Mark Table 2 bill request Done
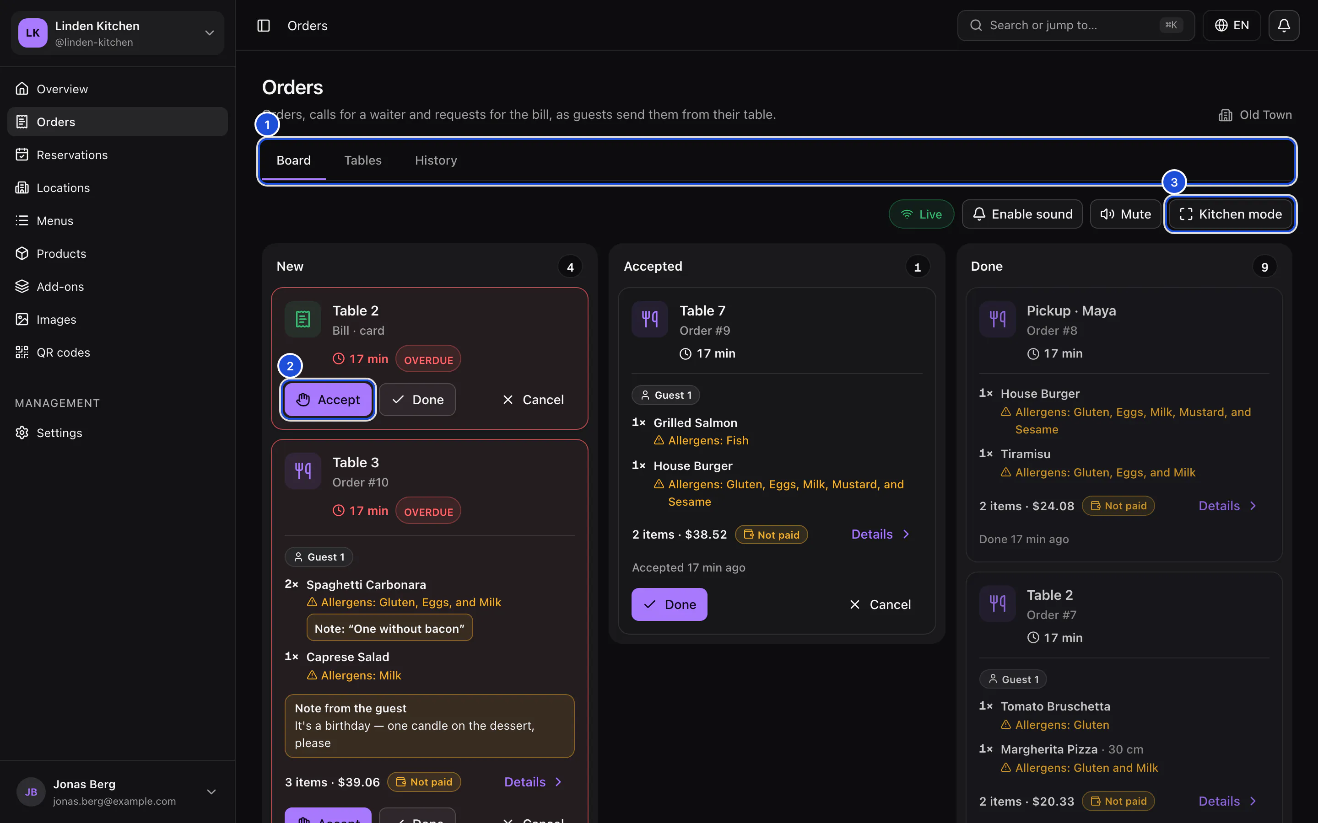Image resolution: width=1318 pixels, height=823 pixels. 417,400
